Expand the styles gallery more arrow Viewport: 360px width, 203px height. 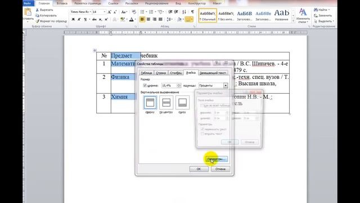(x=293, y=21)
